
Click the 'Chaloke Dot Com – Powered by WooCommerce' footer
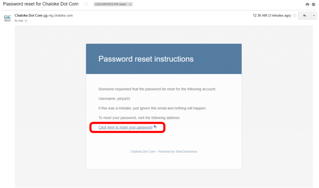[x=164, y=152]
